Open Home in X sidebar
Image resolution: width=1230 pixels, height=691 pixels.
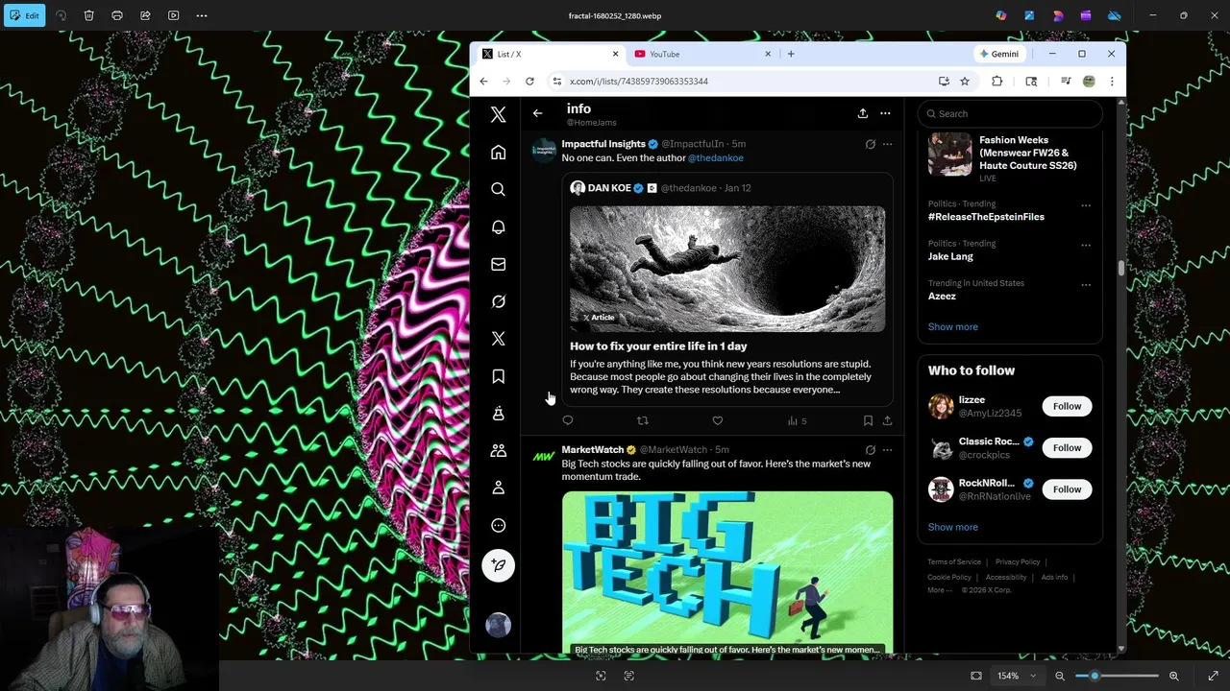pos(498,153)
